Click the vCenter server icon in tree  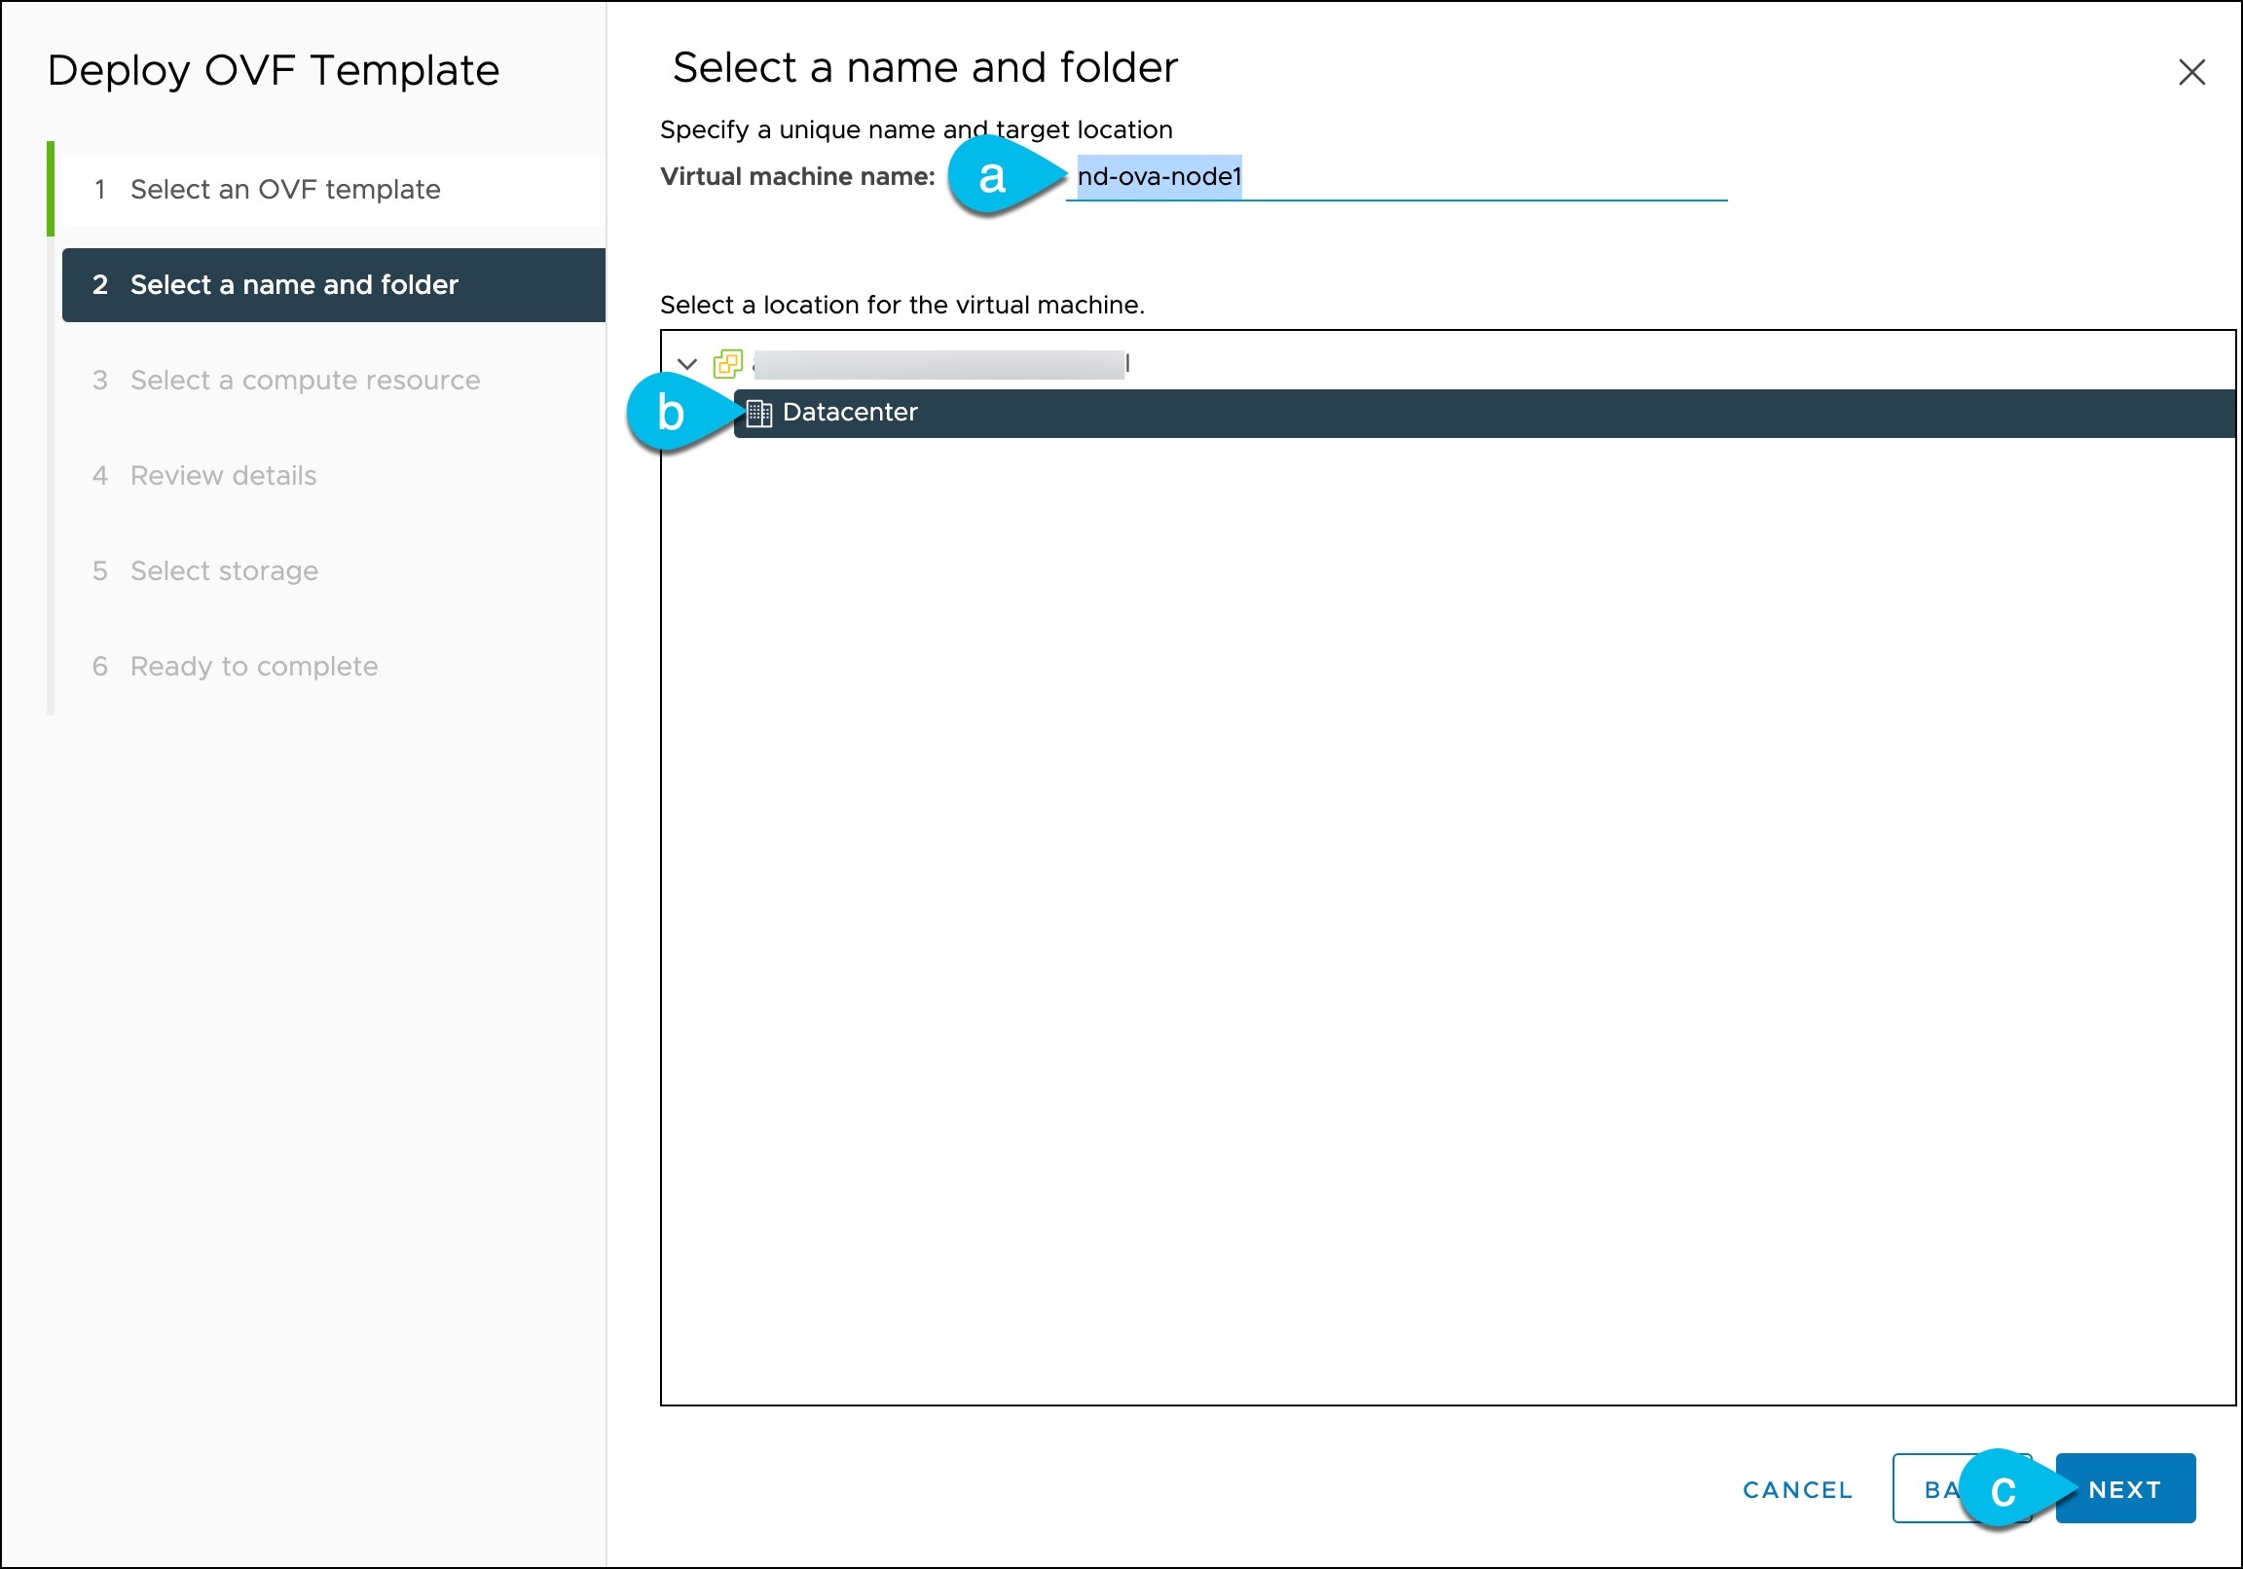[728, 363]
